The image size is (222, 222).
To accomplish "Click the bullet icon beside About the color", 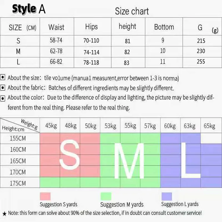I will (3, 98).
